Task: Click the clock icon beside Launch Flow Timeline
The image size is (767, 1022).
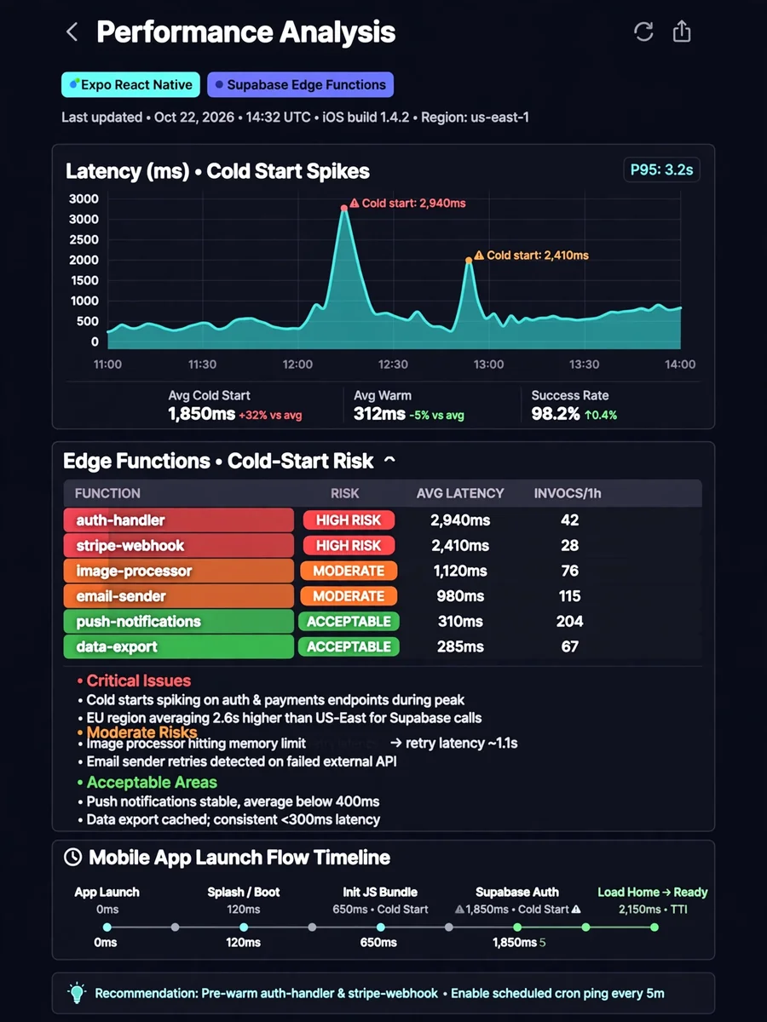Action: tap(73, 858)
